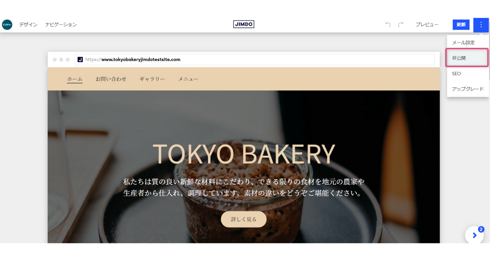The width and height of the screenshot is (490, 261).
Task: Click the 詳しく見る button
Action: (243, 219)
